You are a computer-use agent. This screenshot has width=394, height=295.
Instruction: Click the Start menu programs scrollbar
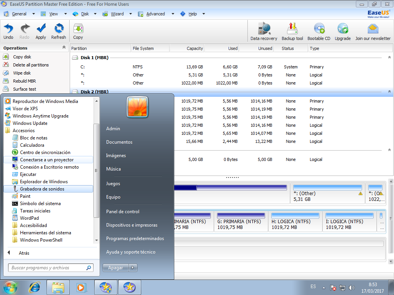tap(96, 171)
